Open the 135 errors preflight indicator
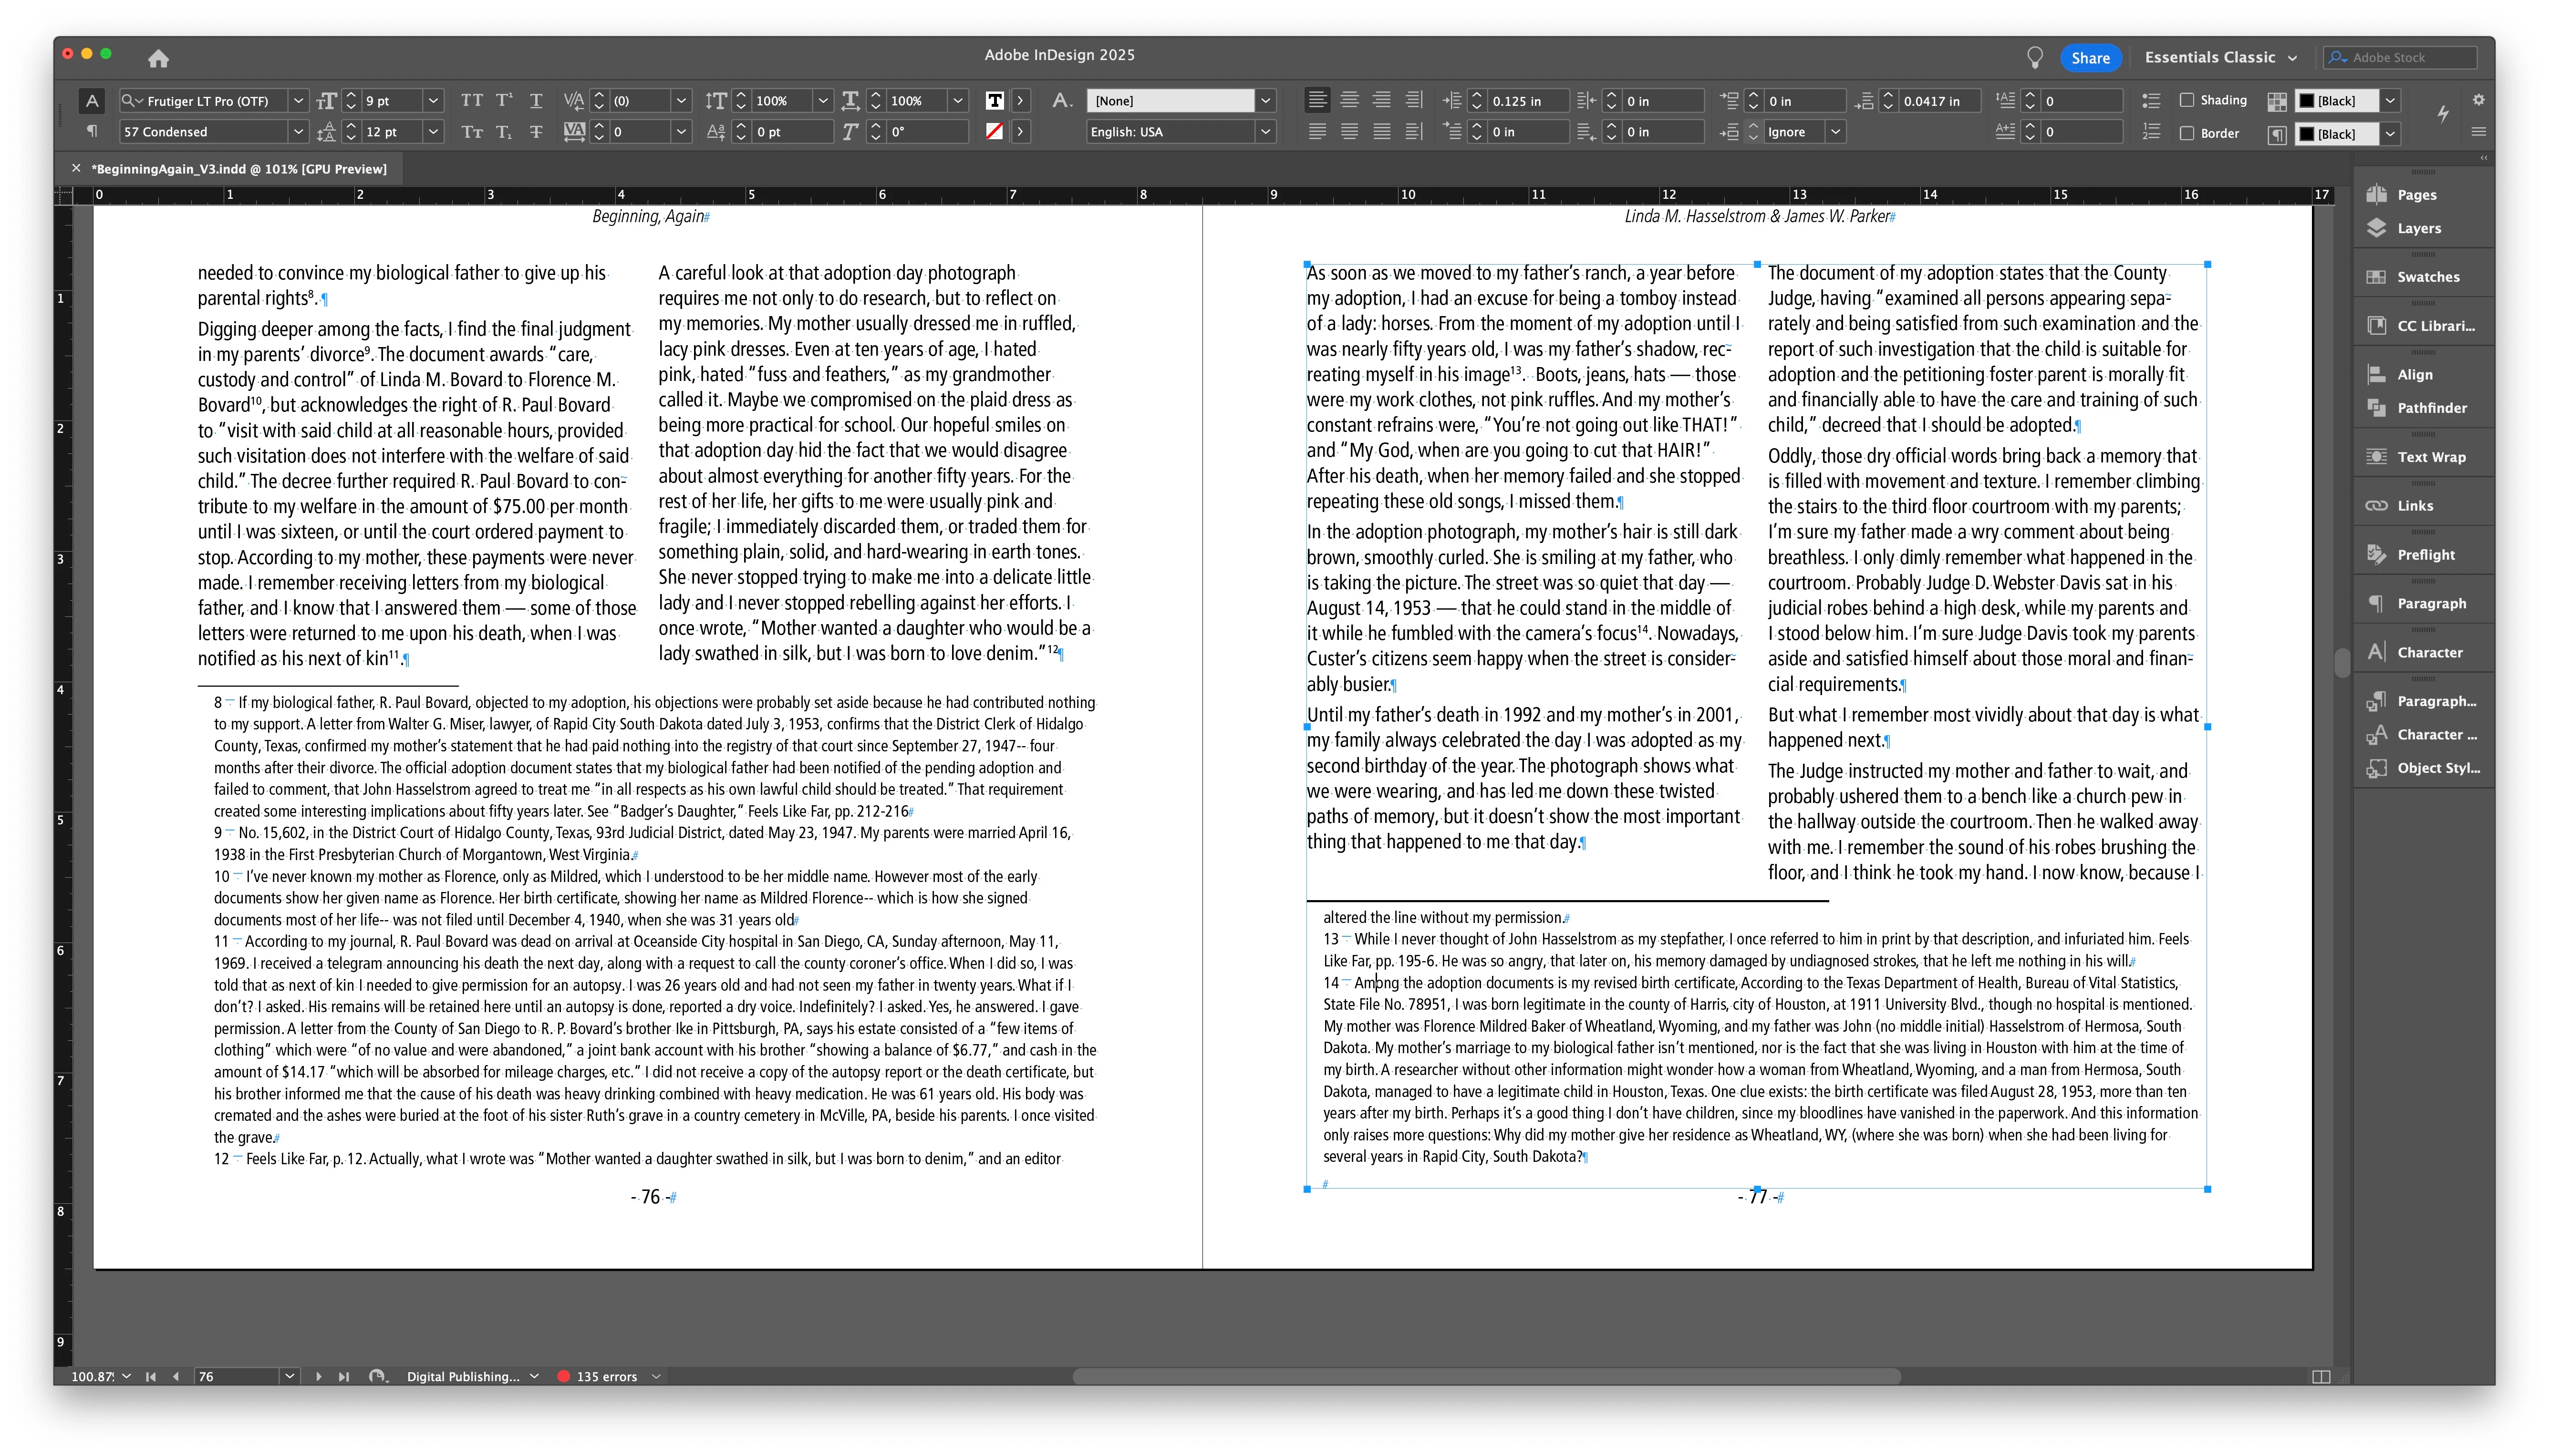This screenshot has height=1456, width=2549. coord(606,1376)
